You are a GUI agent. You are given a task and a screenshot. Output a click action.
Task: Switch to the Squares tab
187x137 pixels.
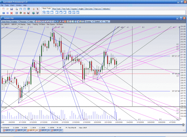tap(74, 9)
